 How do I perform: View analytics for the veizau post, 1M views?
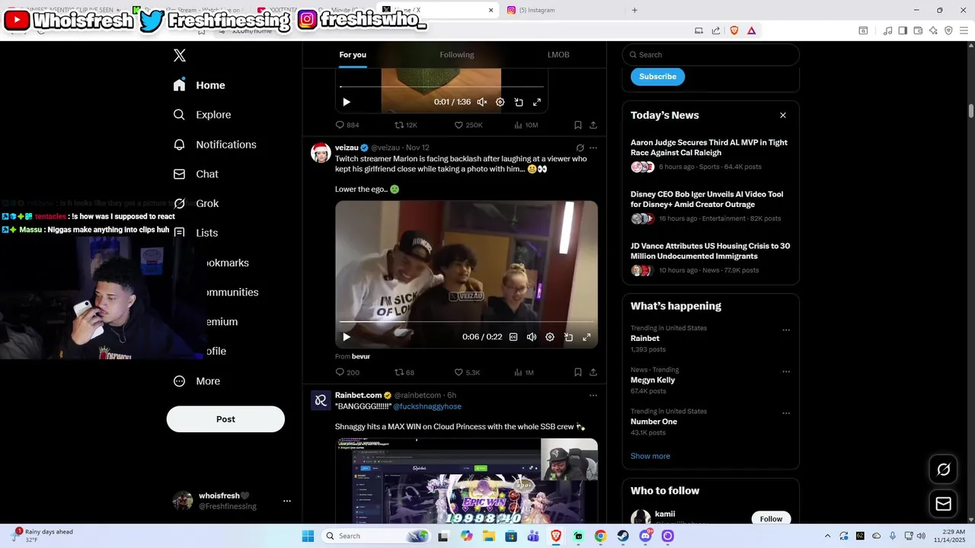(524, 372)
